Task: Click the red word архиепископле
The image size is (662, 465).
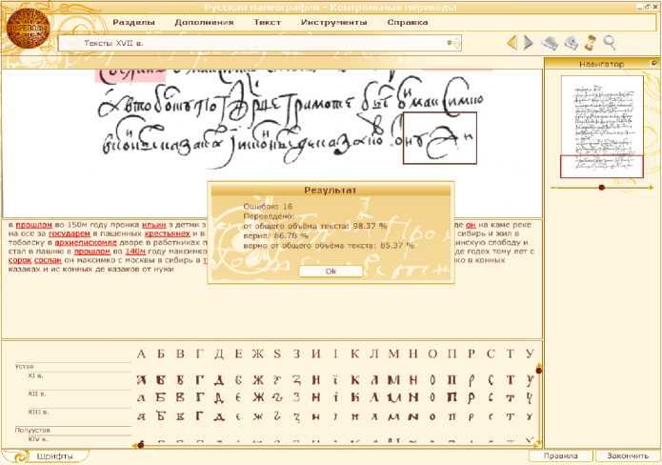Action: 86,243
